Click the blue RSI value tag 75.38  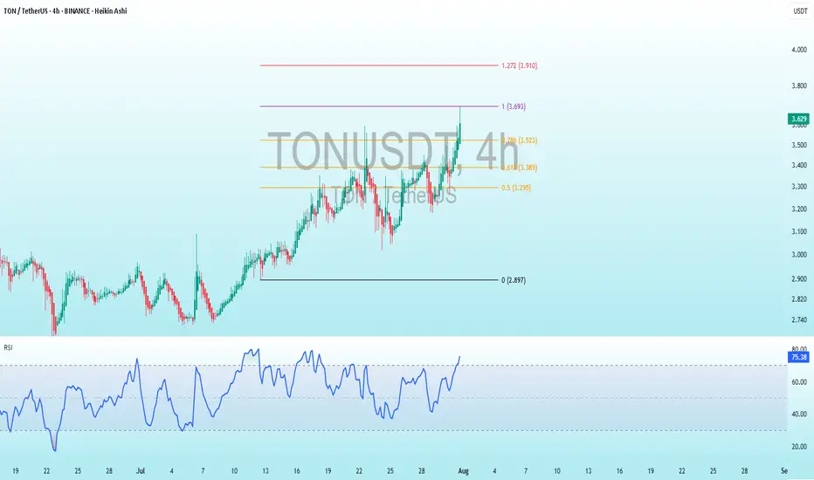coord(798,357)
